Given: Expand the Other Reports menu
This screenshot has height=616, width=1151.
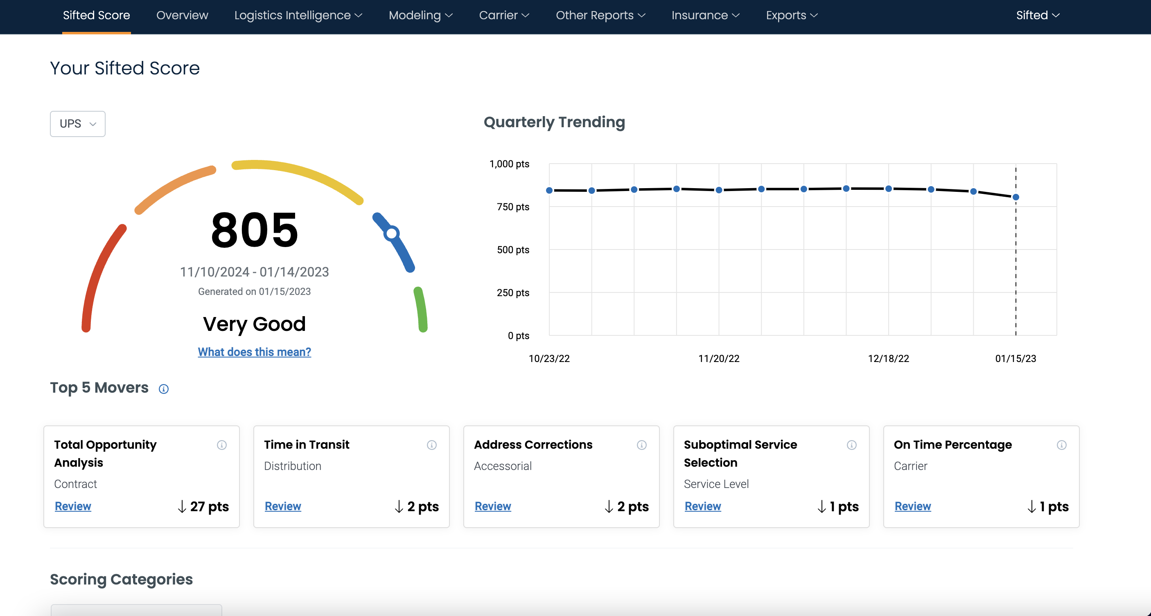Looking at the screenshot, I should [x=600, y=15].
